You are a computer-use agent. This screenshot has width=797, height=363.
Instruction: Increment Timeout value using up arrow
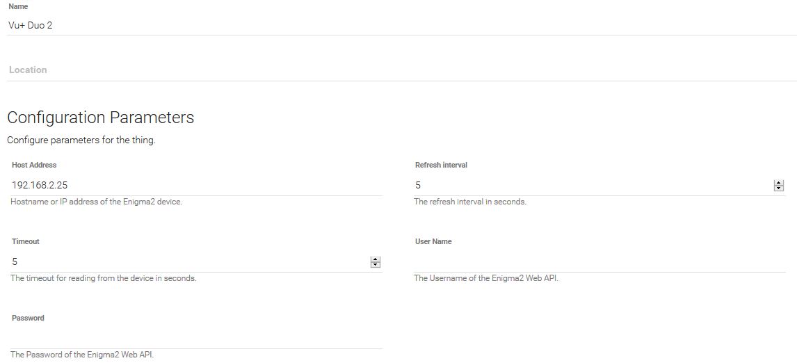(x=376, y=259)
